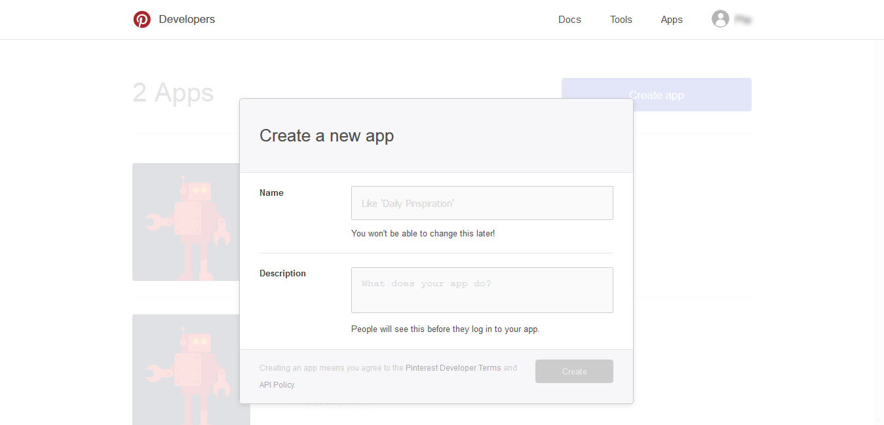Open the Pinterest Developer Terms link
The height and width of the screenshot is (425, 884).
point(453,368)
